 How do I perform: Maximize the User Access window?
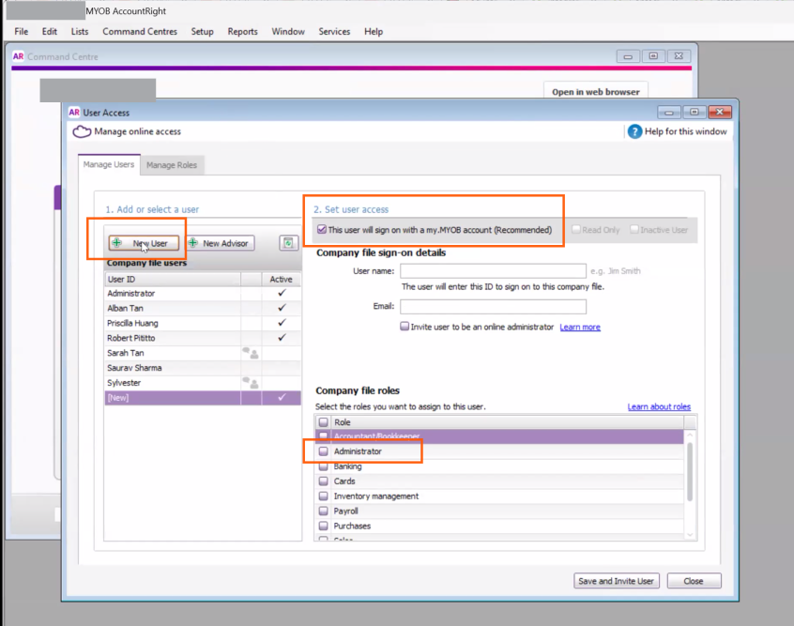pos(695,112)
